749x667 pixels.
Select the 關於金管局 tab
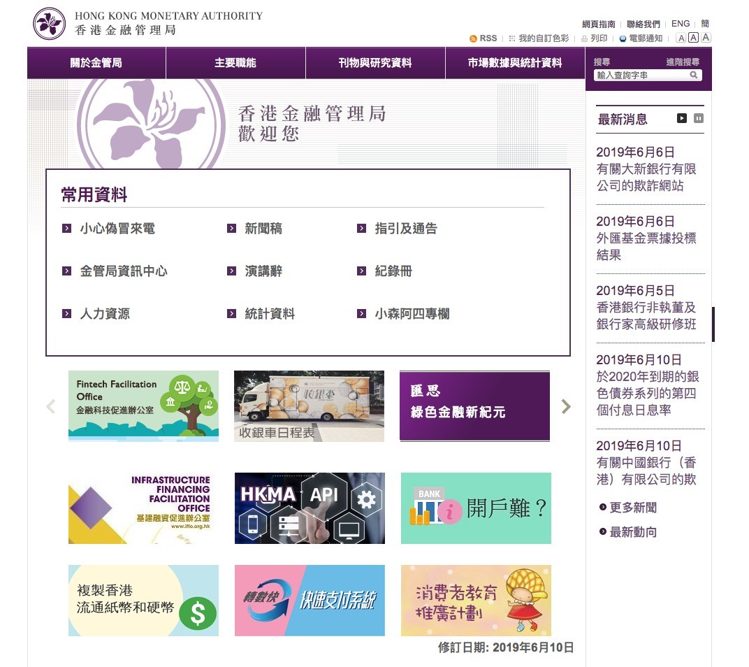96,63
